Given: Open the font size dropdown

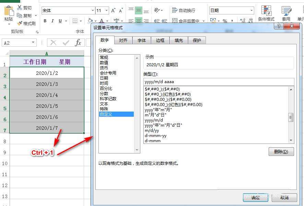Looking at the screenshot, I should [x=107, y=10].
